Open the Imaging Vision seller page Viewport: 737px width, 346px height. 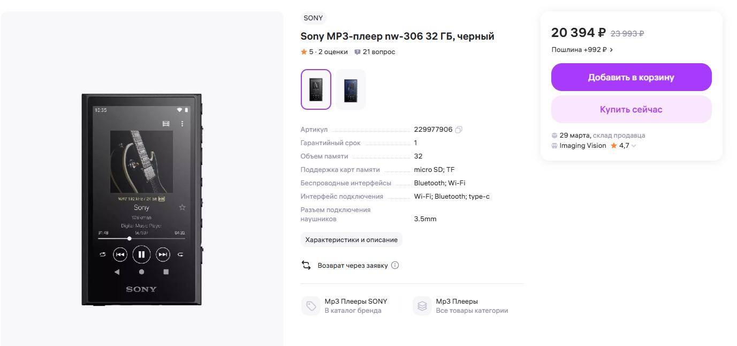(583, 146)
